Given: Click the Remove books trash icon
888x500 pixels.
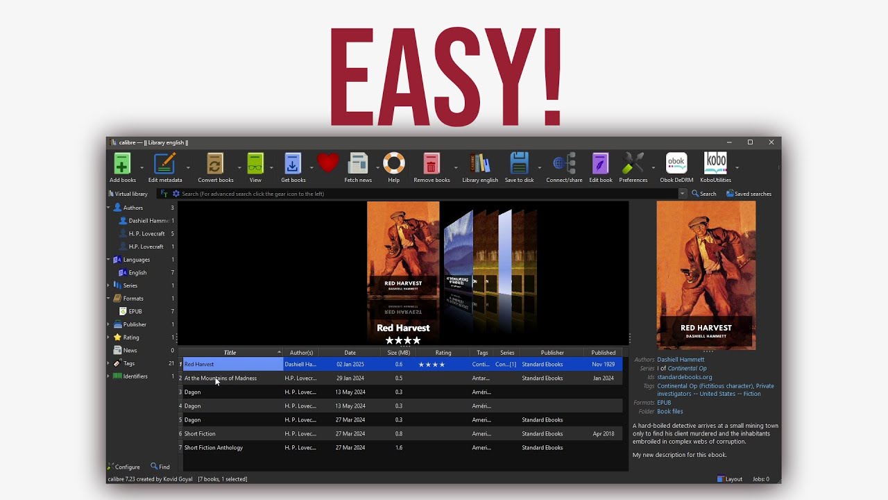Looking at the screenshot, I should point(432,164).
